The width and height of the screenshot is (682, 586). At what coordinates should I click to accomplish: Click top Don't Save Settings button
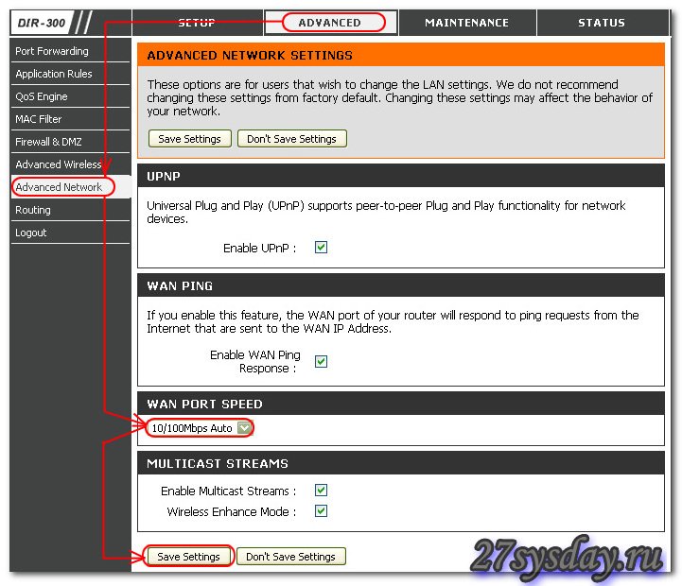tap(292, 139)
